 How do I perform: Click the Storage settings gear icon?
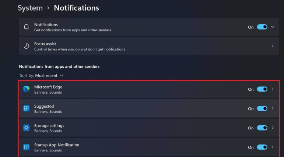pyautogui.click(x=26, y=128)
